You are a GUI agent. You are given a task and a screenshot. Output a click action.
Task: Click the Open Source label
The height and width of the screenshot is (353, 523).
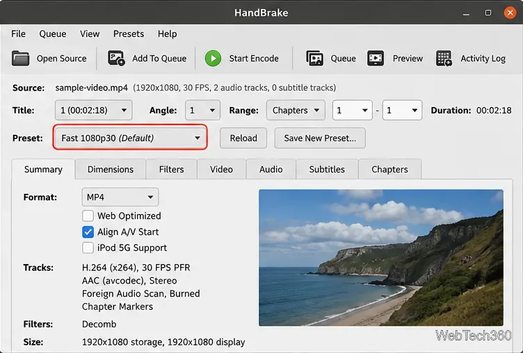61,58
